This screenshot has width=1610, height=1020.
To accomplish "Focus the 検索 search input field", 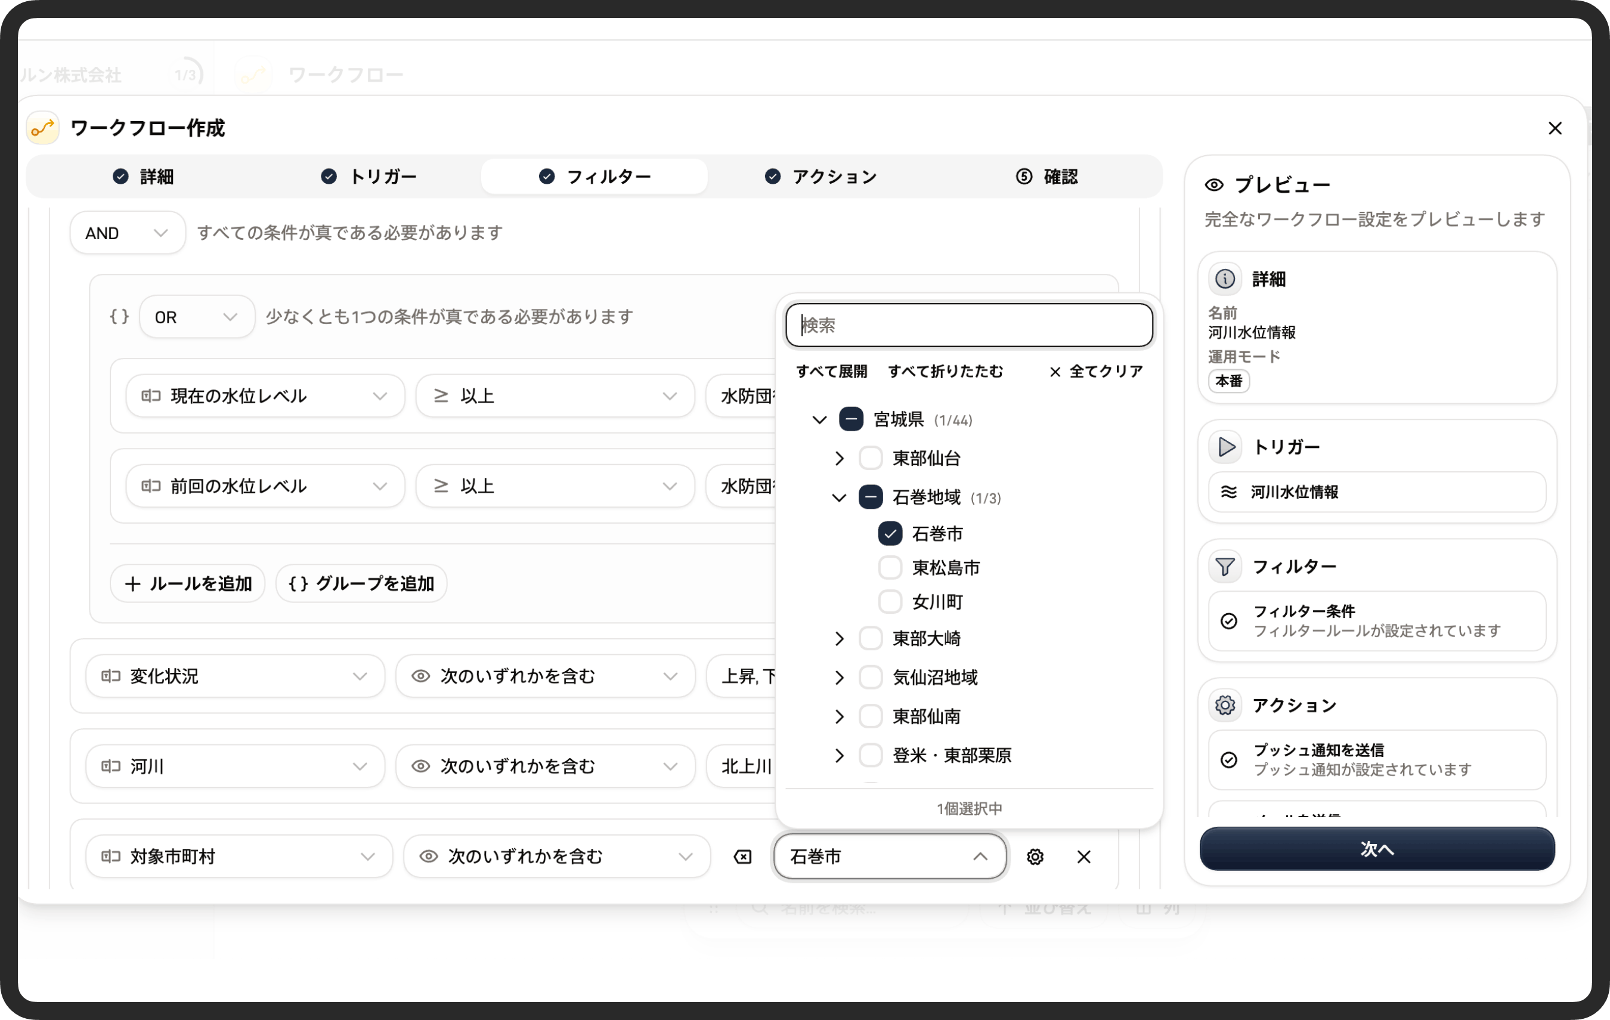I will click(969, 325).
